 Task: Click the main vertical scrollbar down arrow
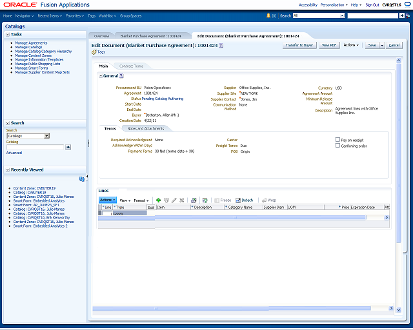coord(399,310)
